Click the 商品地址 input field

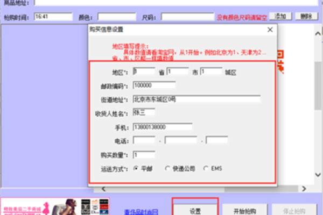pos(176,3)
